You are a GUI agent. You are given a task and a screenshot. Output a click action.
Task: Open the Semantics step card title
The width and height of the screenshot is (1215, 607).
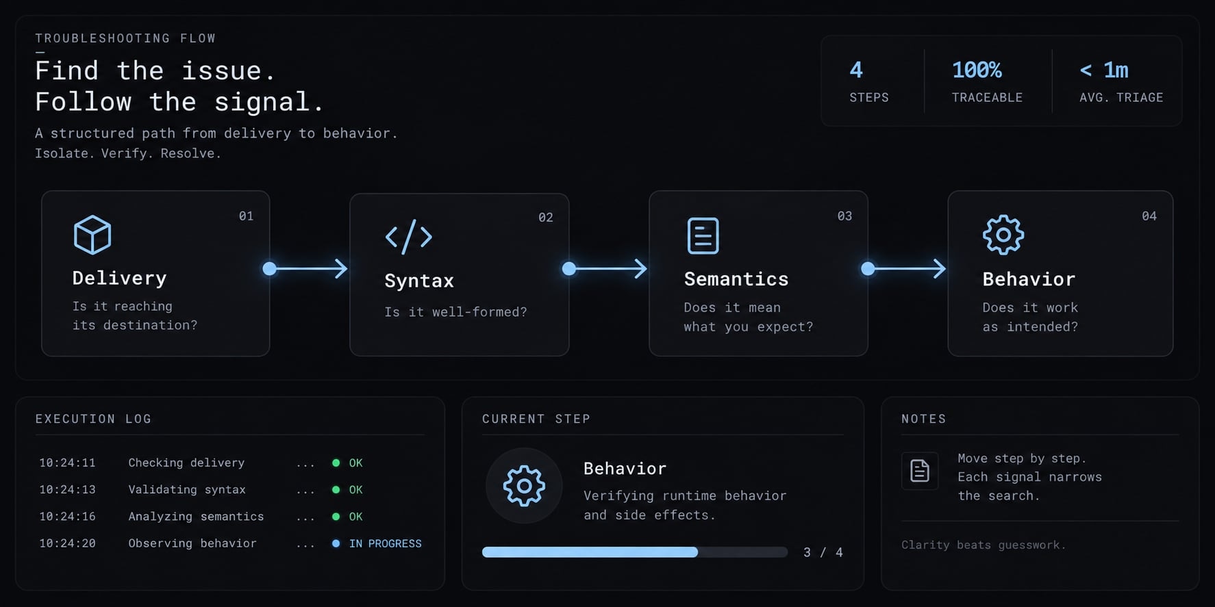736,279
